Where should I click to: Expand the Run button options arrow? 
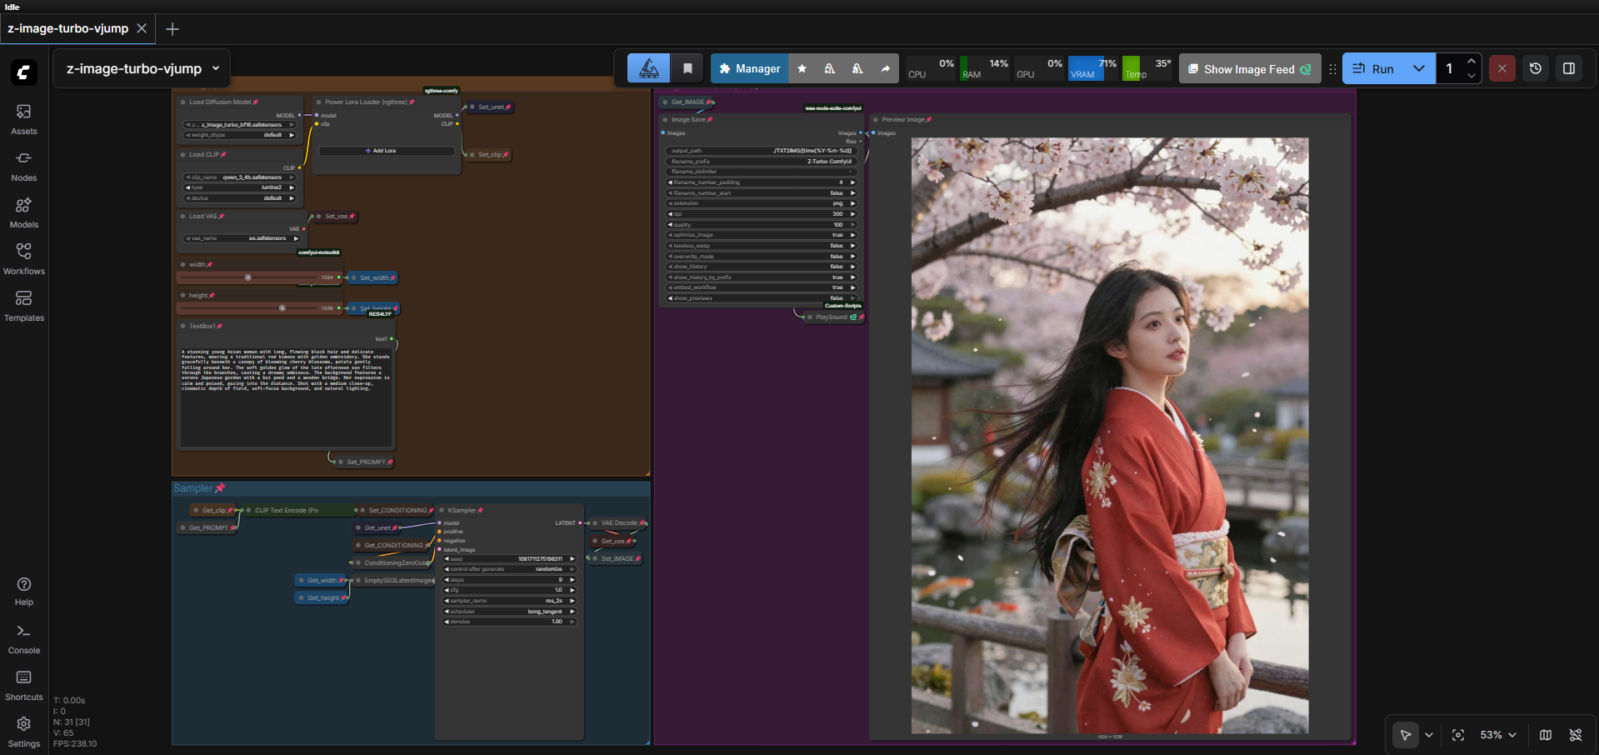[1418, 68]
